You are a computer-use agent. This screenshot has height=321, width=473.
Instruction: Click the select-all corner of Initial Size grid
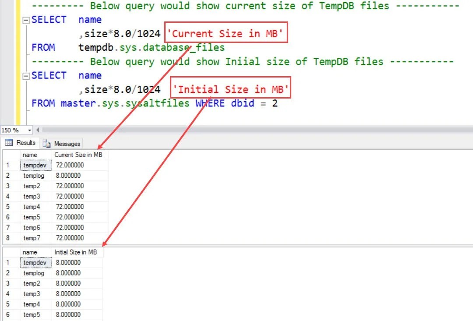pyautogui.click(x=10, y=252)
